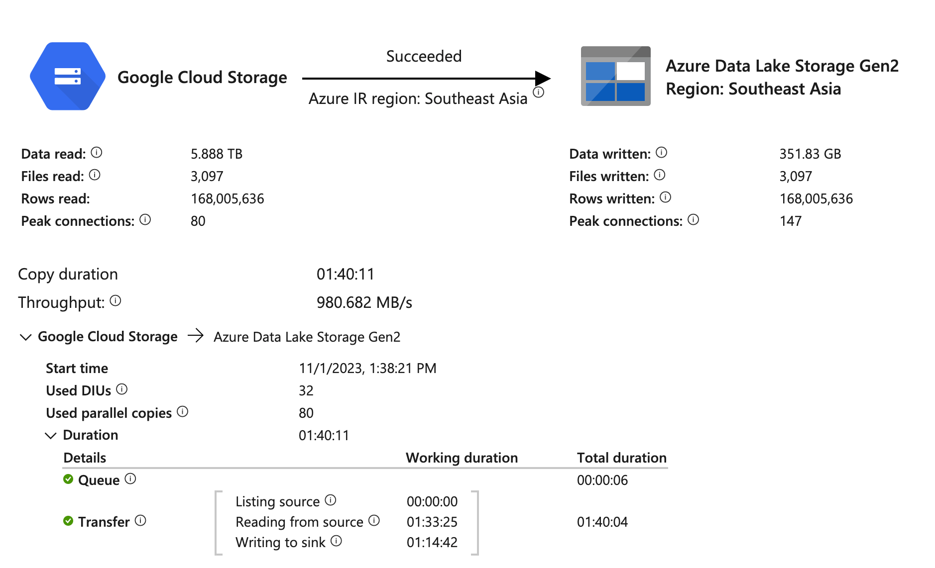935x568 pixels.
Task: Select the 5.888 TB data read value
Action: (217, 154)
